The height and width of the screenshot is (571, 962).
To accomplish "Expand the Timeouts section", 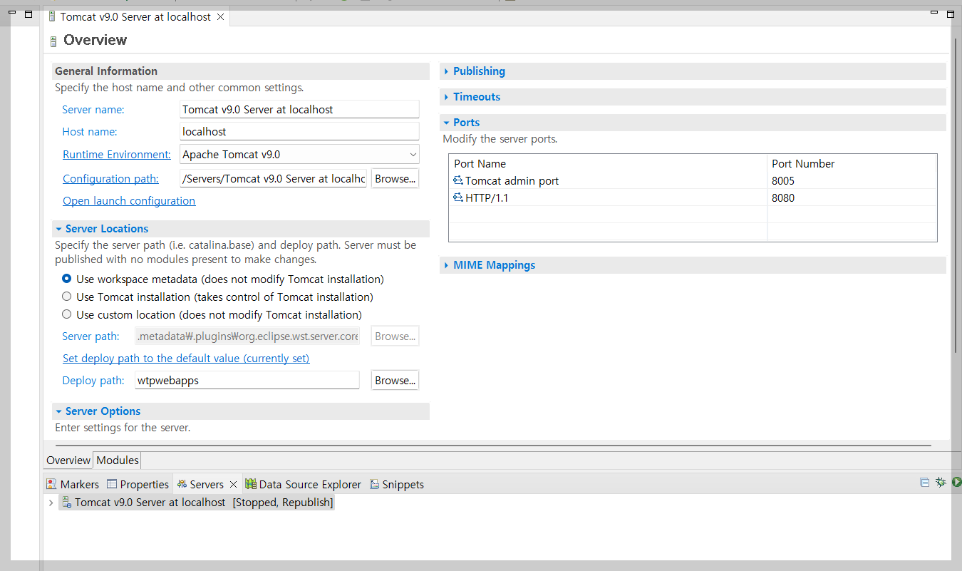I will [x=447, y=97].
